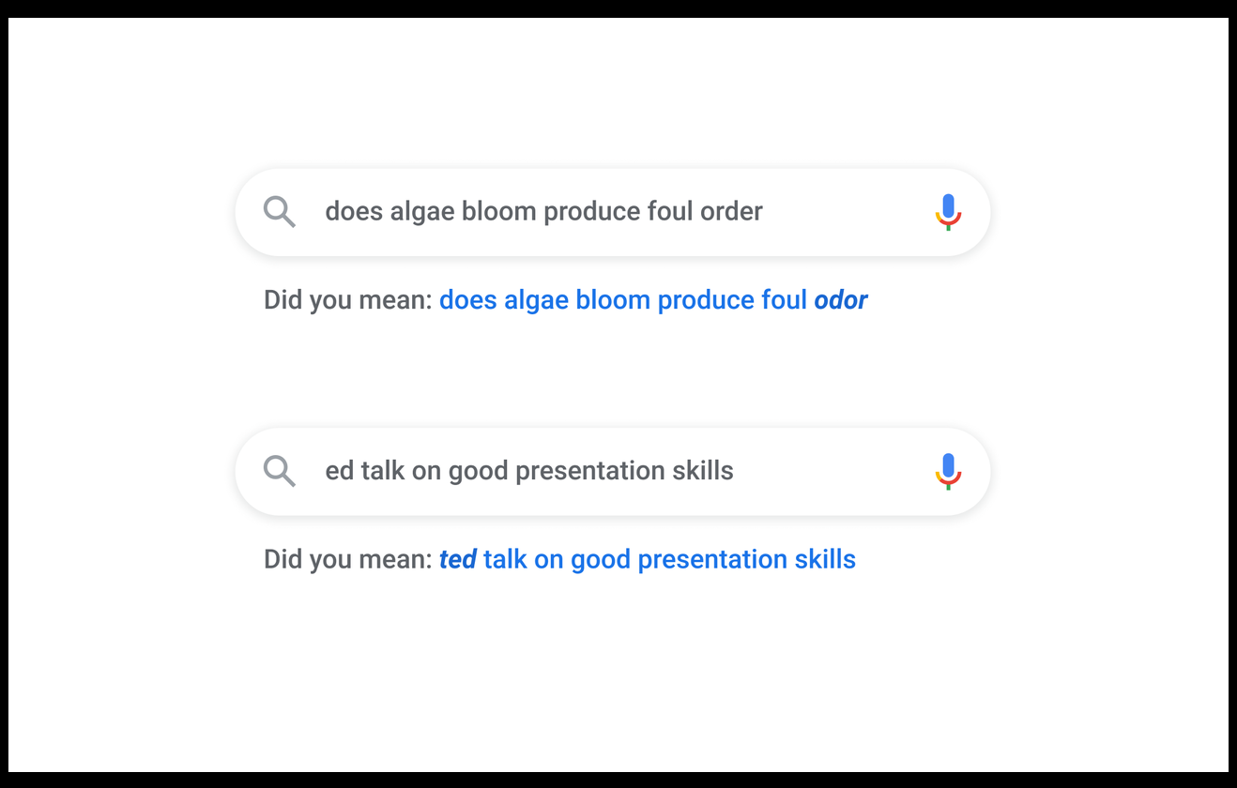Viewport: 1237px width, 788px height.
Task: Open suggestion 'does algae bloom produce foul odor'
Action: (652, 300)
